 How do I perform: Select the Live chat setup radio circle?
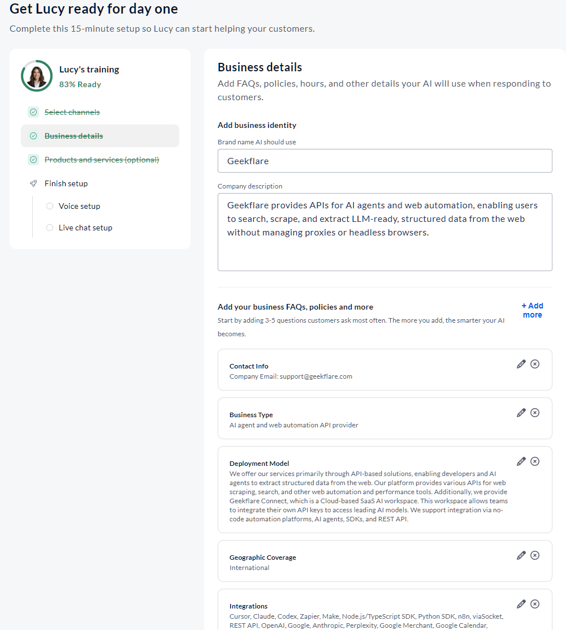[x=50, y=228]
